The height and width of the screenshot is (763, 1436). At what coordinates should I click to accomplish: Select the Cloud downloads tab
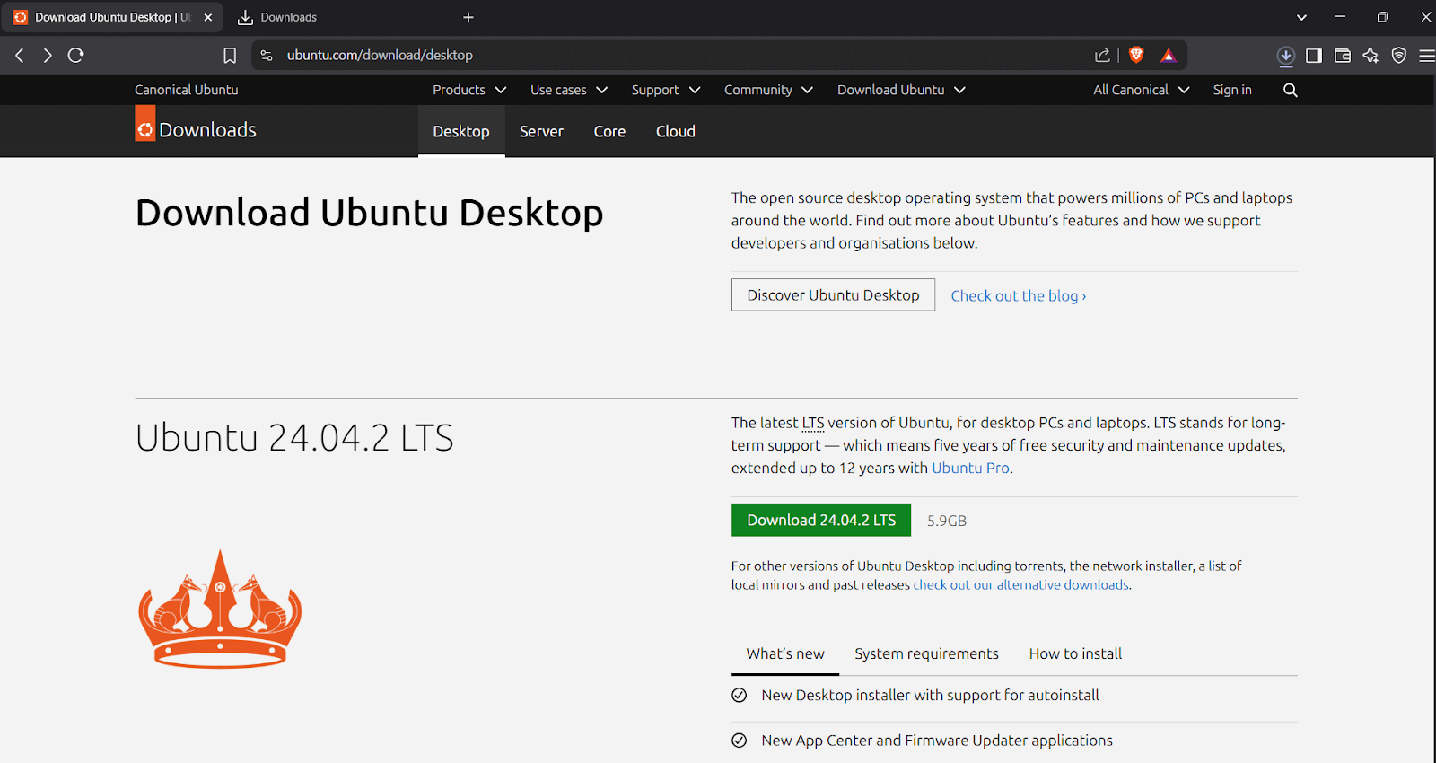coord(676,131)
